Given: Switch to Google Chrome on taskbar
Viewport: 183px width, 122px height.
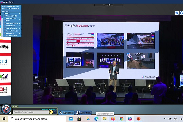Looking at the screenshot, I should tap(122, 119).
